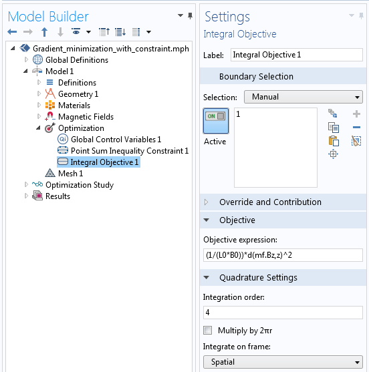Click the forward arrow in Model Builder toolbar
The image size is (369, 372).
click(28, 31)
